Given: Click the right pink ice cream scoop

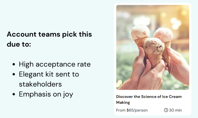Looking at the screenshot, I should click(x=163, y=35).
